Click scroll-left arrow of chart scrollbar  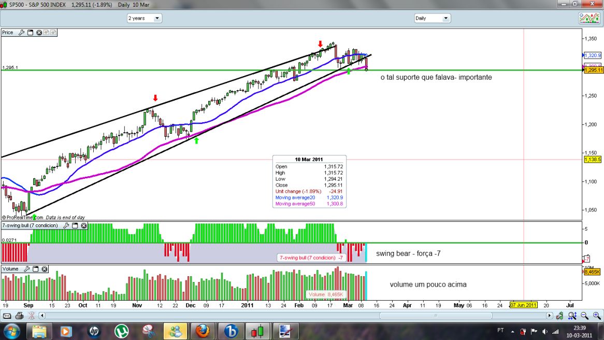pyautogui.click(x=42, y=316)
